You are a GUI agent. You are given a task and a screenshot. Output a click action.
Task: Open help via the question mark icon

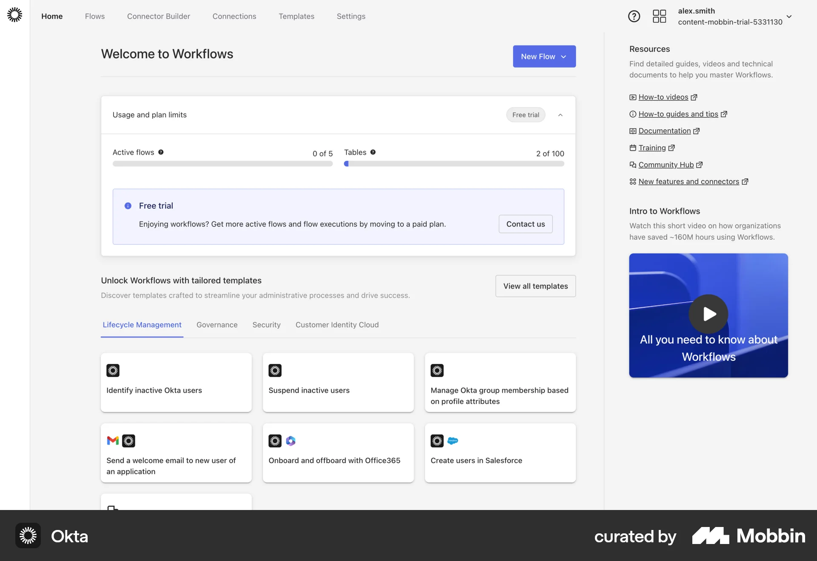point(634,16)
